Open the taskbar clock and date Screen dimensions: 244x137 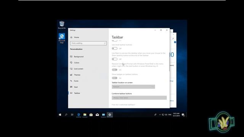point(176,115)
